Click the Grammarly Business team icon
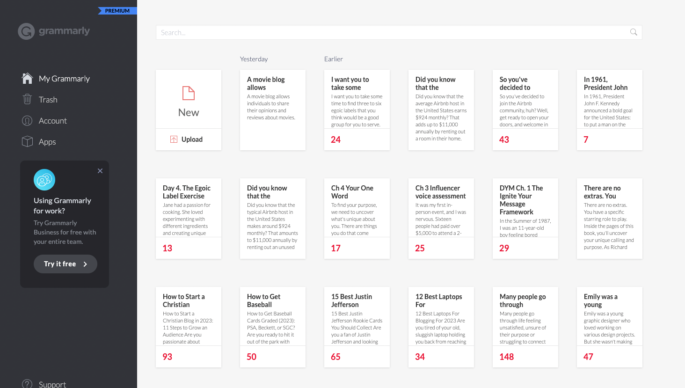The width and height of the screenshot is (685, 388). 44,180
